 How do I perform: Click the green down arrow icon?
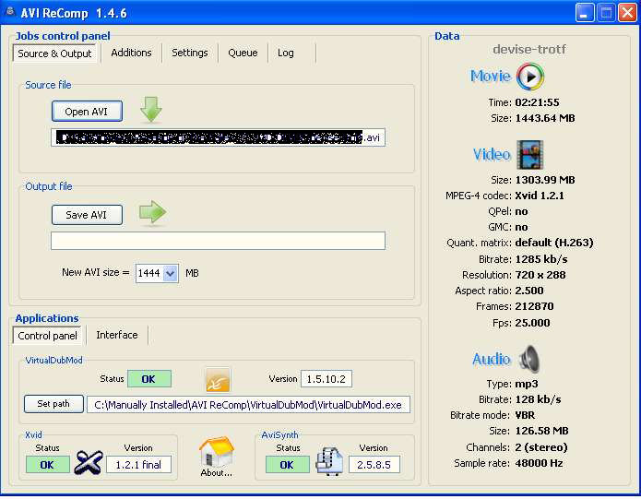[x=151, y=110]
